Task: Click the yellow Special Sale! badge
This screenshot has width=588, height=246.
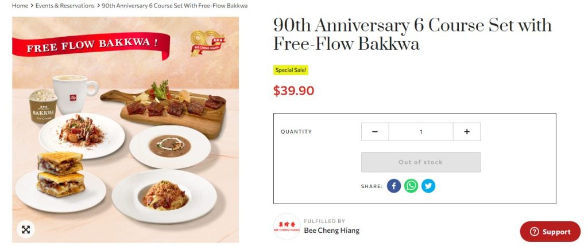Action: point(291,70)
